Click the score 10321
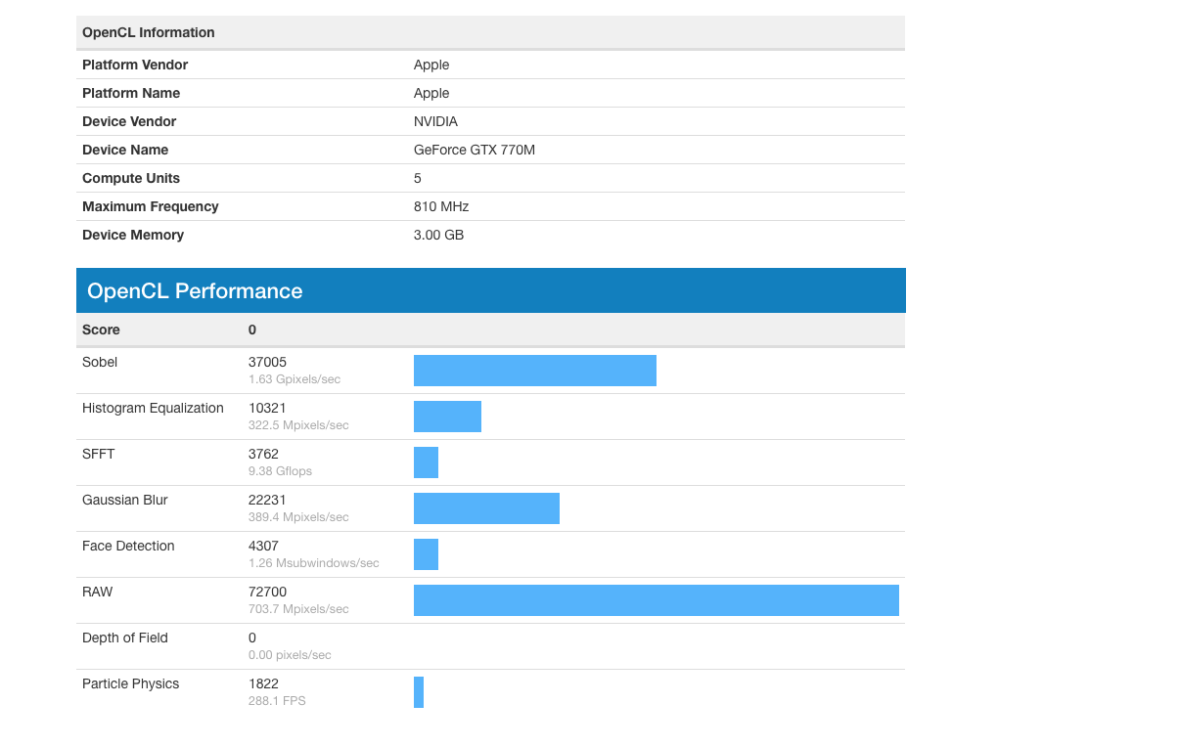1178x748 pixels. click(x=267, y=408)
